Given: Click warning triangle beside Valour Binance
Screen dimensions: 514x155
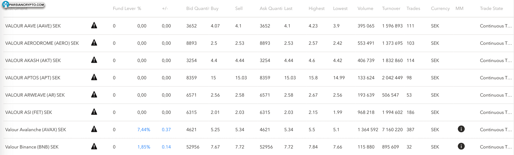Looking at the screenshot, I should (x=94, y=147).
